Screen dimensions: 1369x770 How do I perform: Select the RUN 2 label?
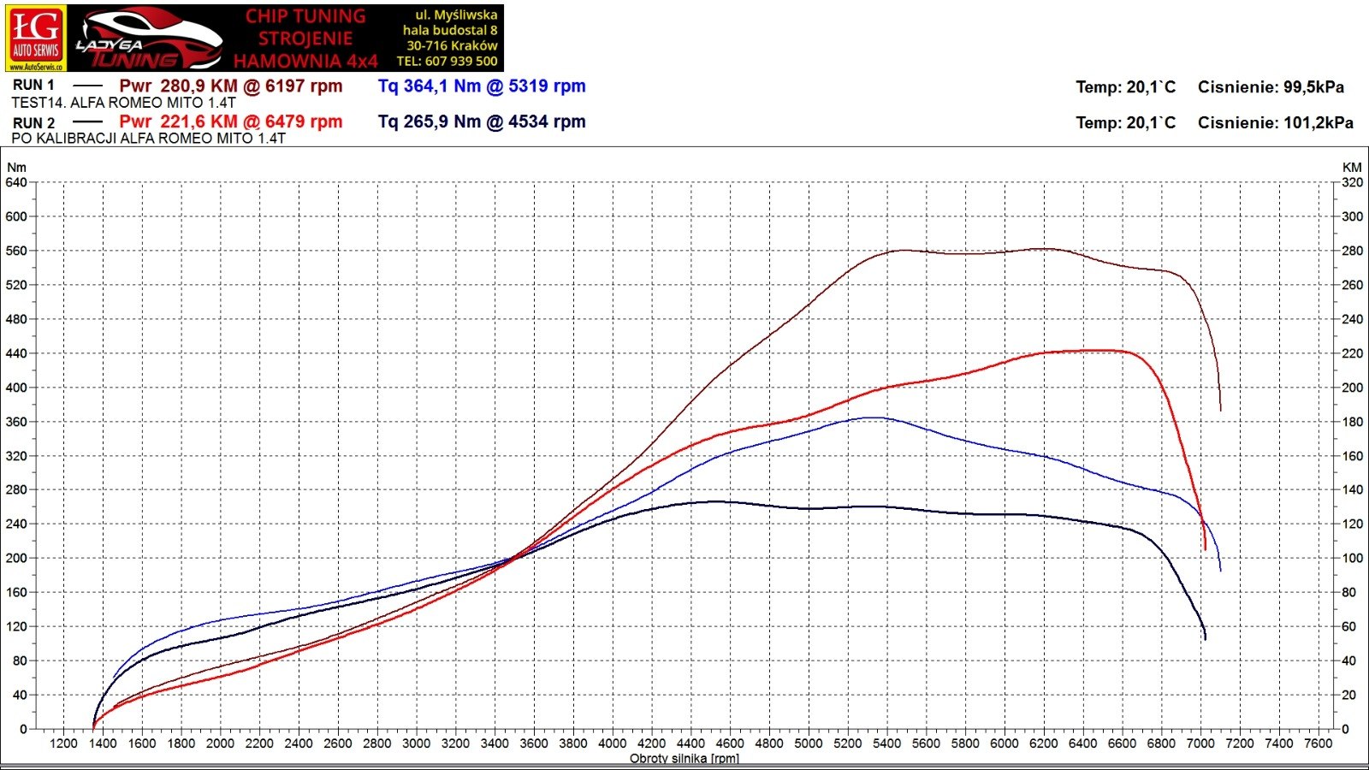[33, 122]
